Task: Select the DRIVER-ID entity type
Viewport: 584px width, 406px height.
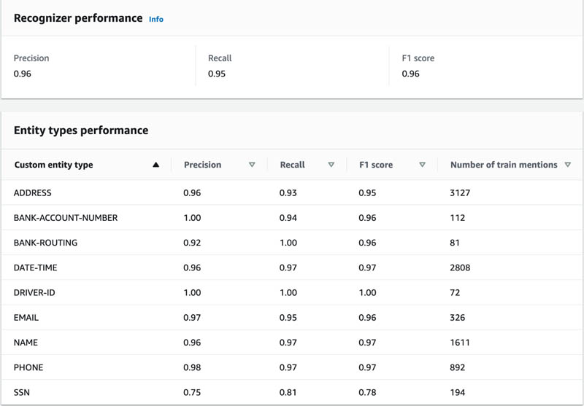Action: point(34,292)
